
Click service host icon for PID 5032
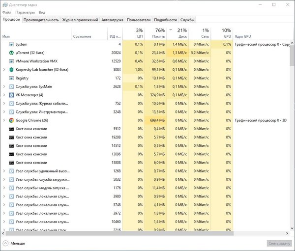click(x=11, y=180)
